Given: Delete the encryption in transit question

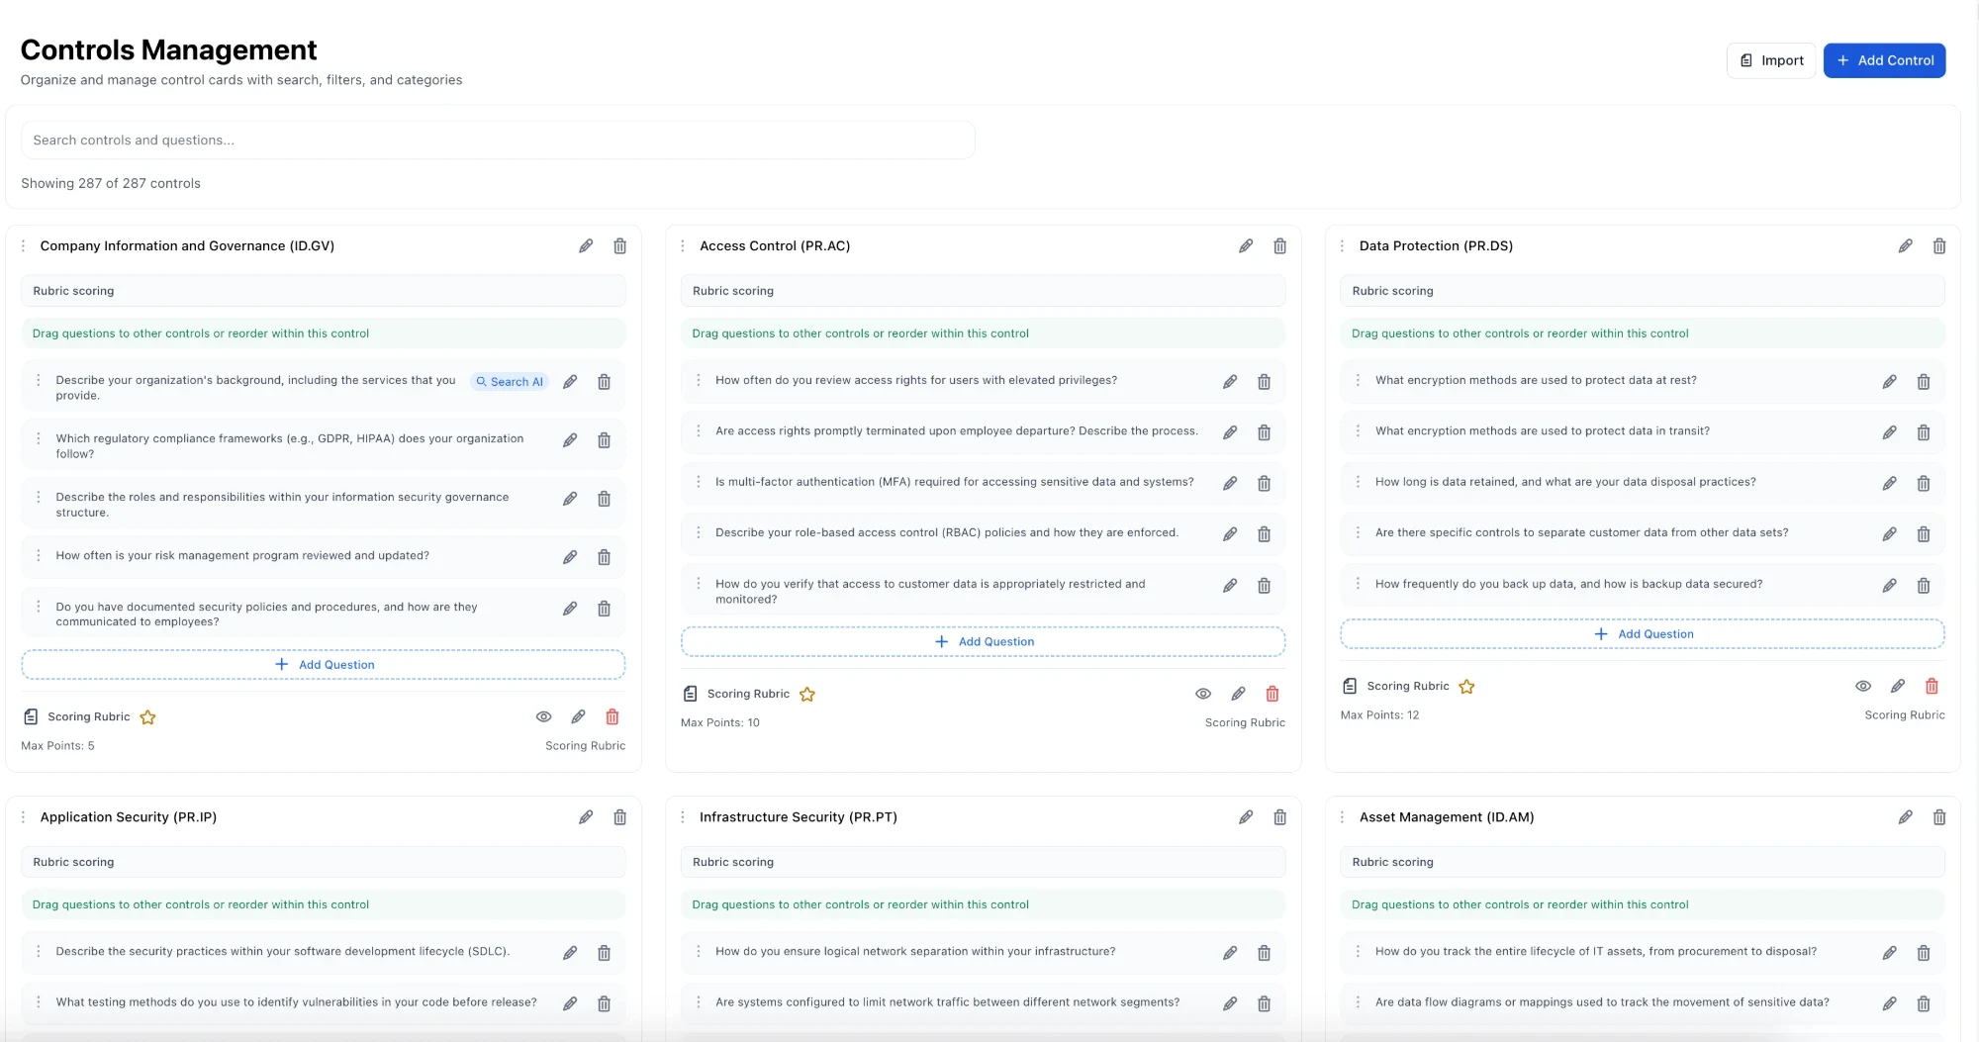Looking at the screenshot, I should click(1924, 432).
